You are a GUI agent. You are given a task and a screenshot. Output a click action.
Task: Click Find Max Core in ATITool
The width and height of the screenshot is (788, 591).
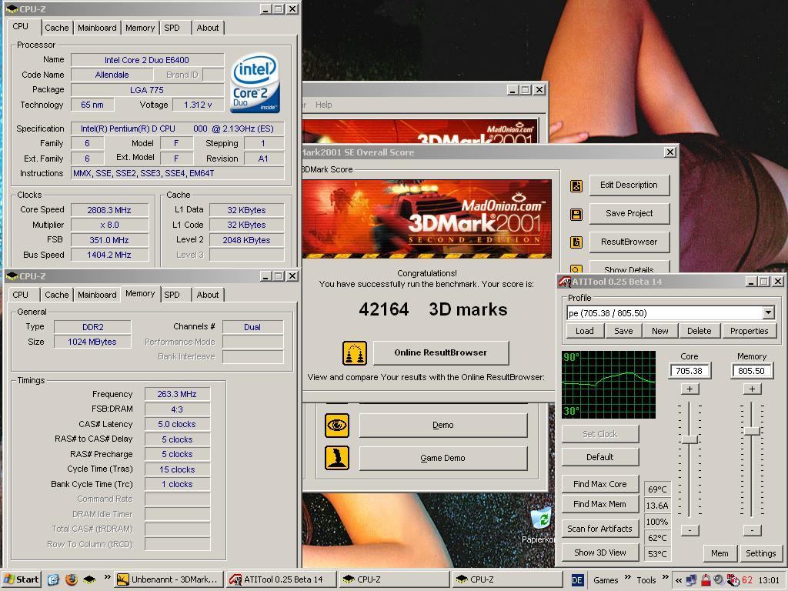tap(600, 484)
